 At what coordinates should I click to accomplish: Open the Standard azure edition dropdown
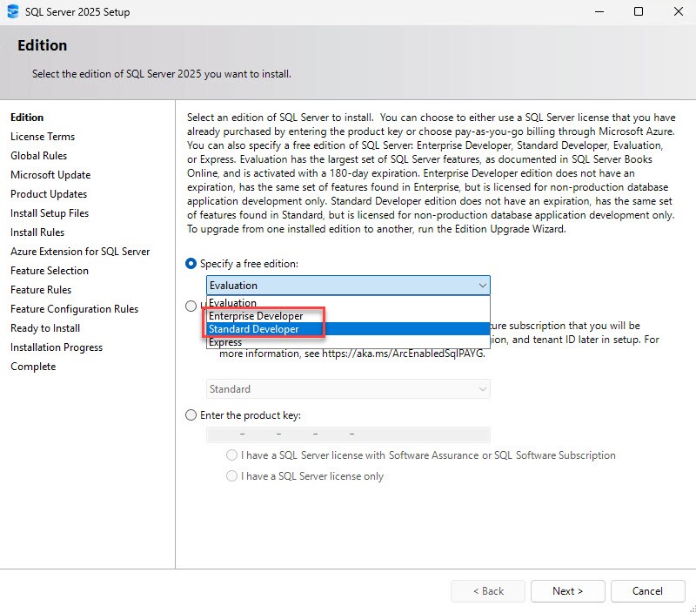tap(347, 388)
